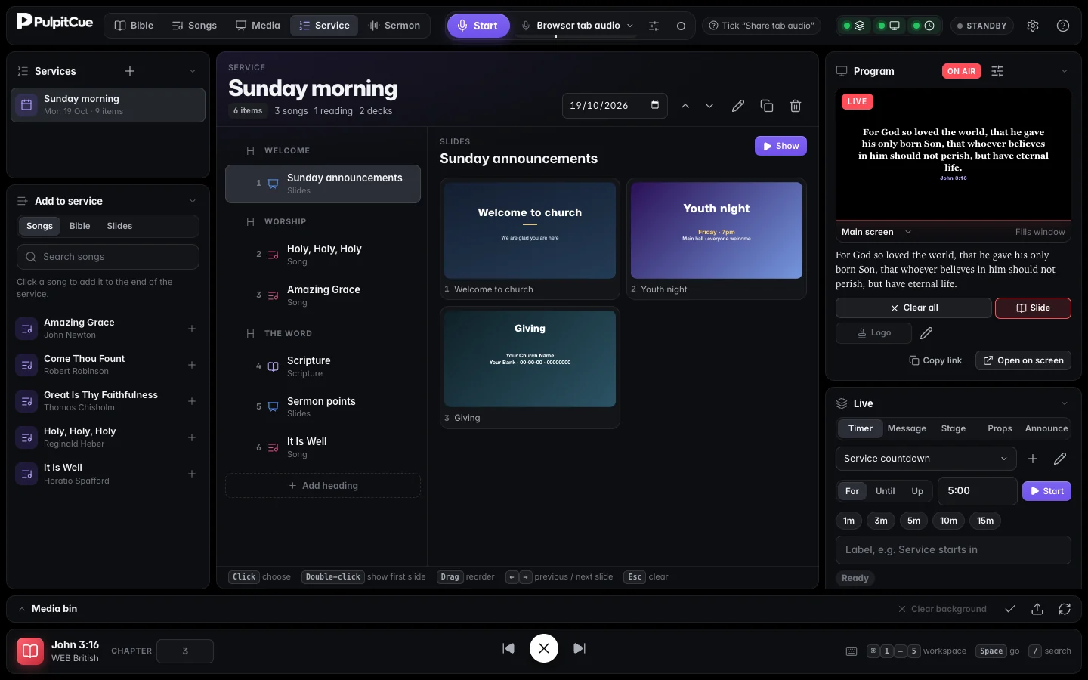The height and width of the screenshot is (680, 1088).
Task: Skip to the next slide control
Action: click(x=580, y=648)
